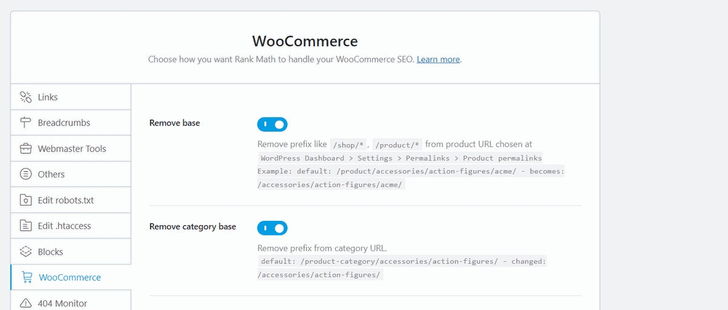Go to the Others tab
Image resolution: width=728 pixels, height=310 pixels.
(71, 174)
